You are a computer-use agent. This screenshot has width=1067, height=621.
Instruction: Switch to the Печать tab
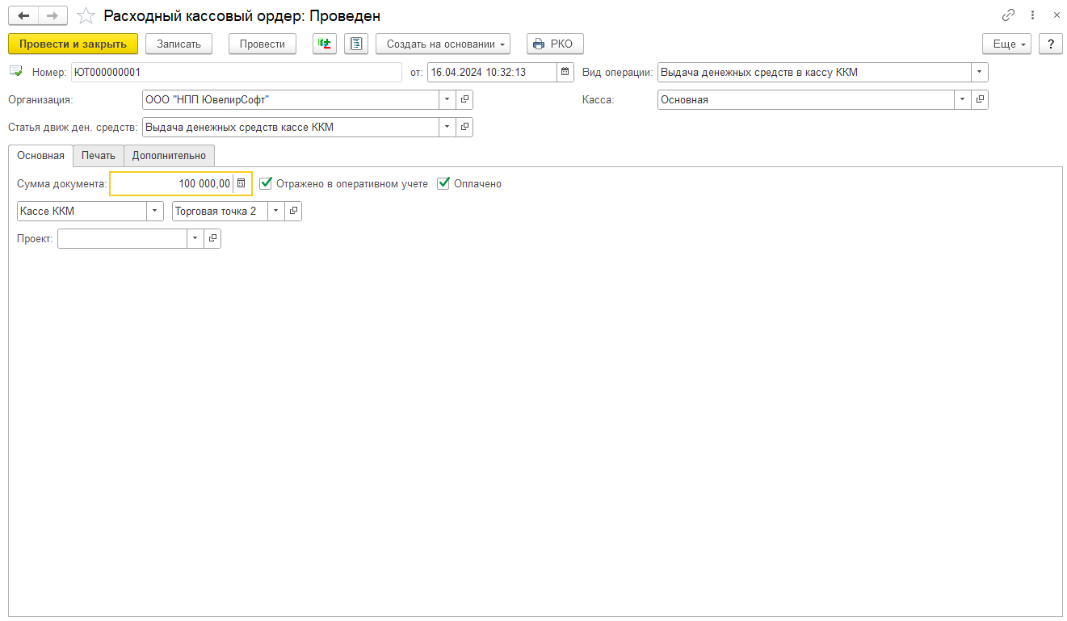[x=99, y=156]
